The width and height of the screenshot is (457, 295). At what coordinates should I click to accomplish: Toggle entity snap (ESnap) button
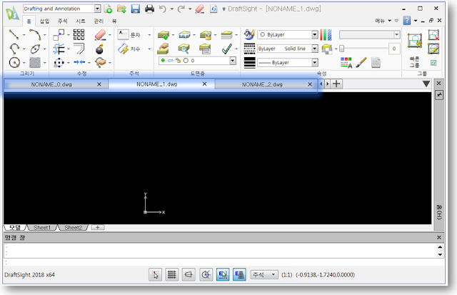pos(223,274)
